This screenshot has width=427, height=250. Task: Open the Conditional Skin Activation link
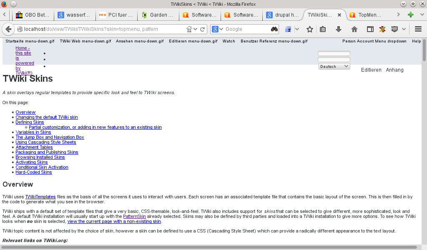(42, 167)
